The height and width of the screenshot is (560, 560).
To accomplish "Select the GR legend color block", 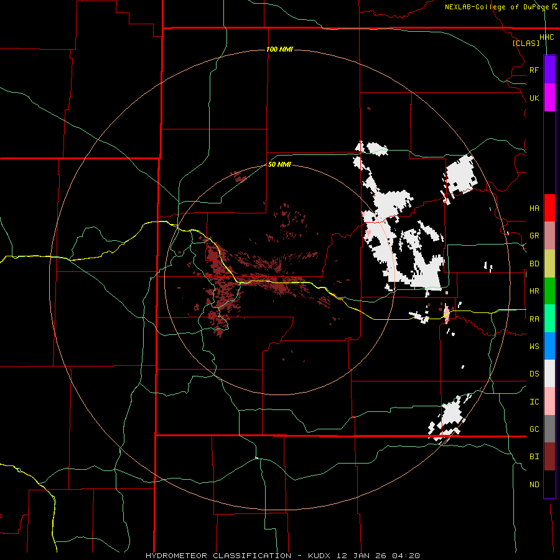I will coord(549,236).
